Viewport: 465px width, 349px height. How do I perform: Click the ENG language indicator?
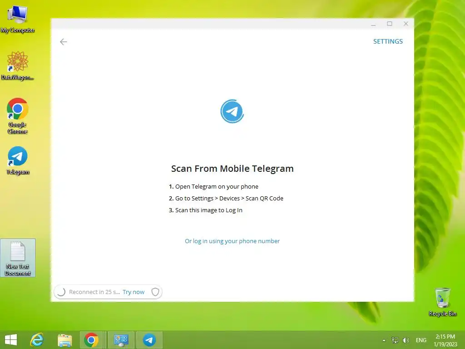(x=421, y=340)
